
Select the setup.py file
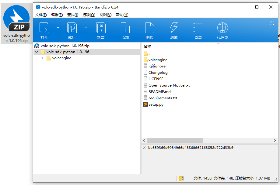(153, 104)
